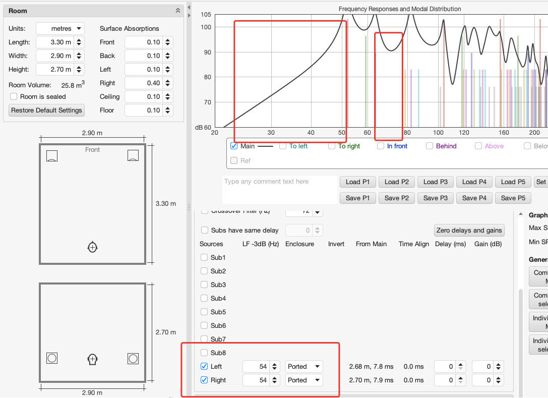The image size is (548, 398).
Task: Toggle the Main trace checkbox
Action: click(x=234, y=146)
